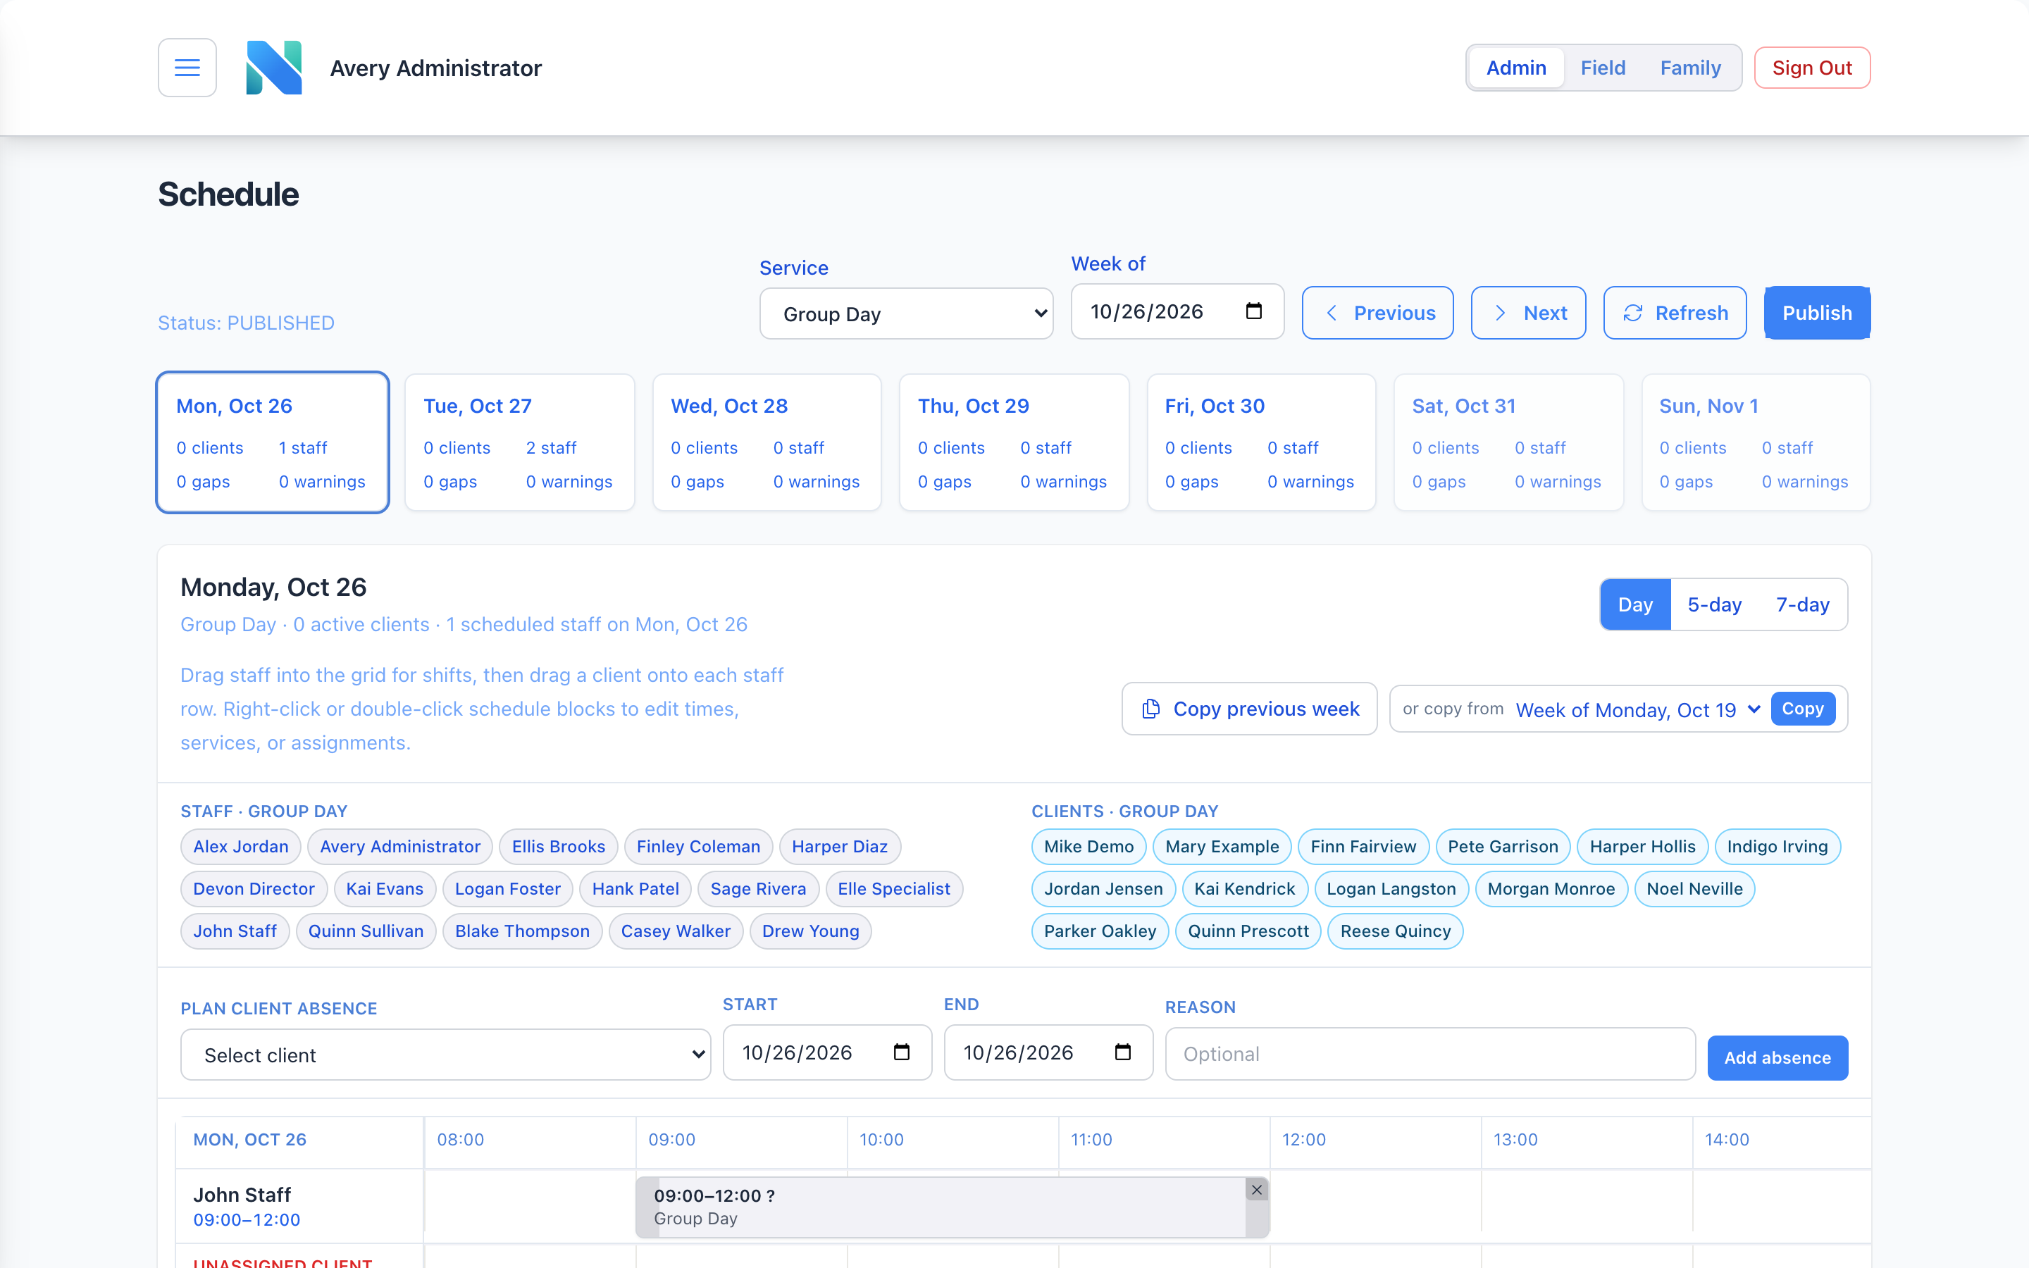
Task: Open the Service dropdown
Action: (906, 313)
